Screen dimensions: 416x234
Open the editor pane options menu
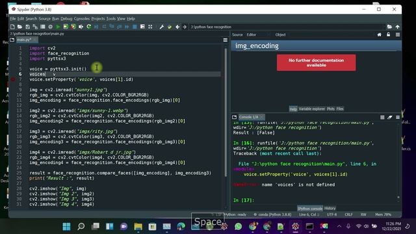(x=226, y=40)
